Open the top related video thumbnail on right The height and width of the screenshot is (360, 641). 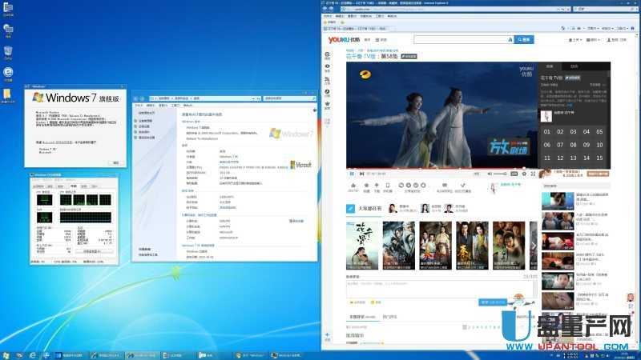[558, 201]
